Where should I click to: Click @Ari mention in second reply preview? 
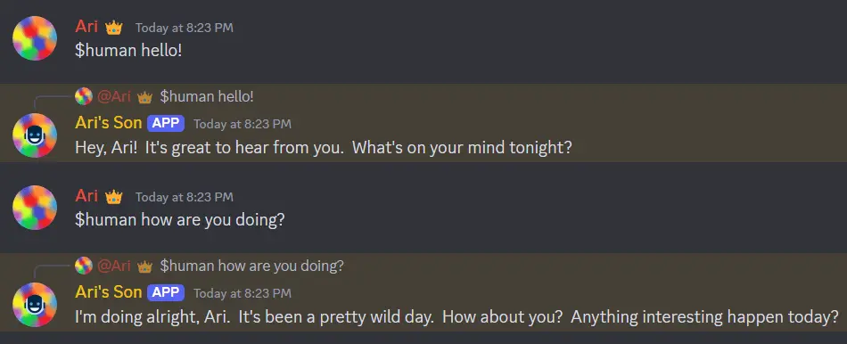(114, 266)
